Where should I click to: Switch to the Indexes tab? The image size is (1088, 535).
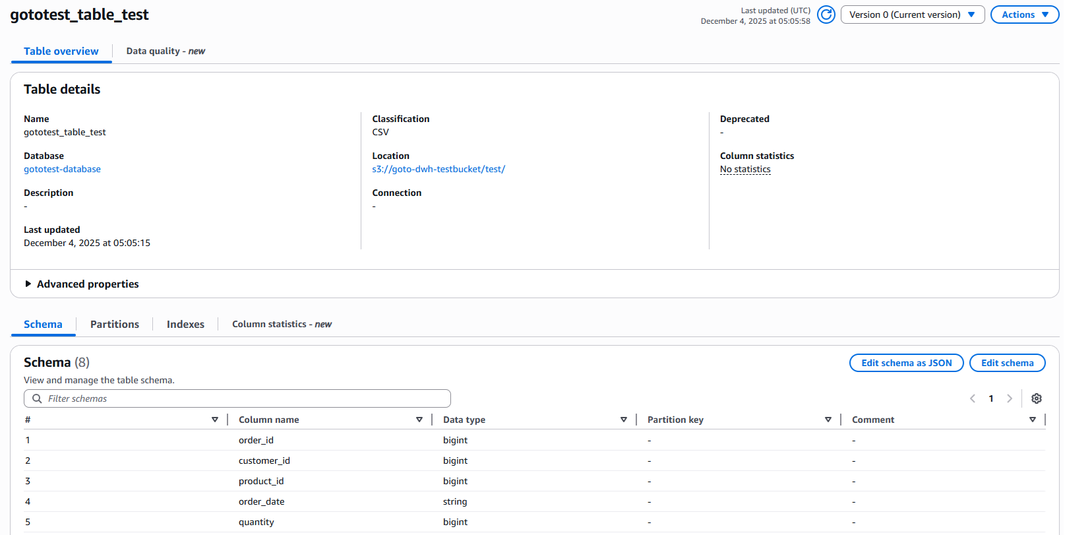185,325
